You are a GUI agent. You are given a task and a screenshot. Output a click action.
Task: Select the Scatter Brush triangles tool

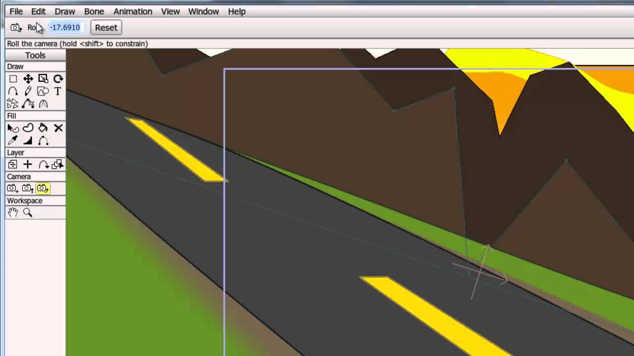(x=13, y=103)
